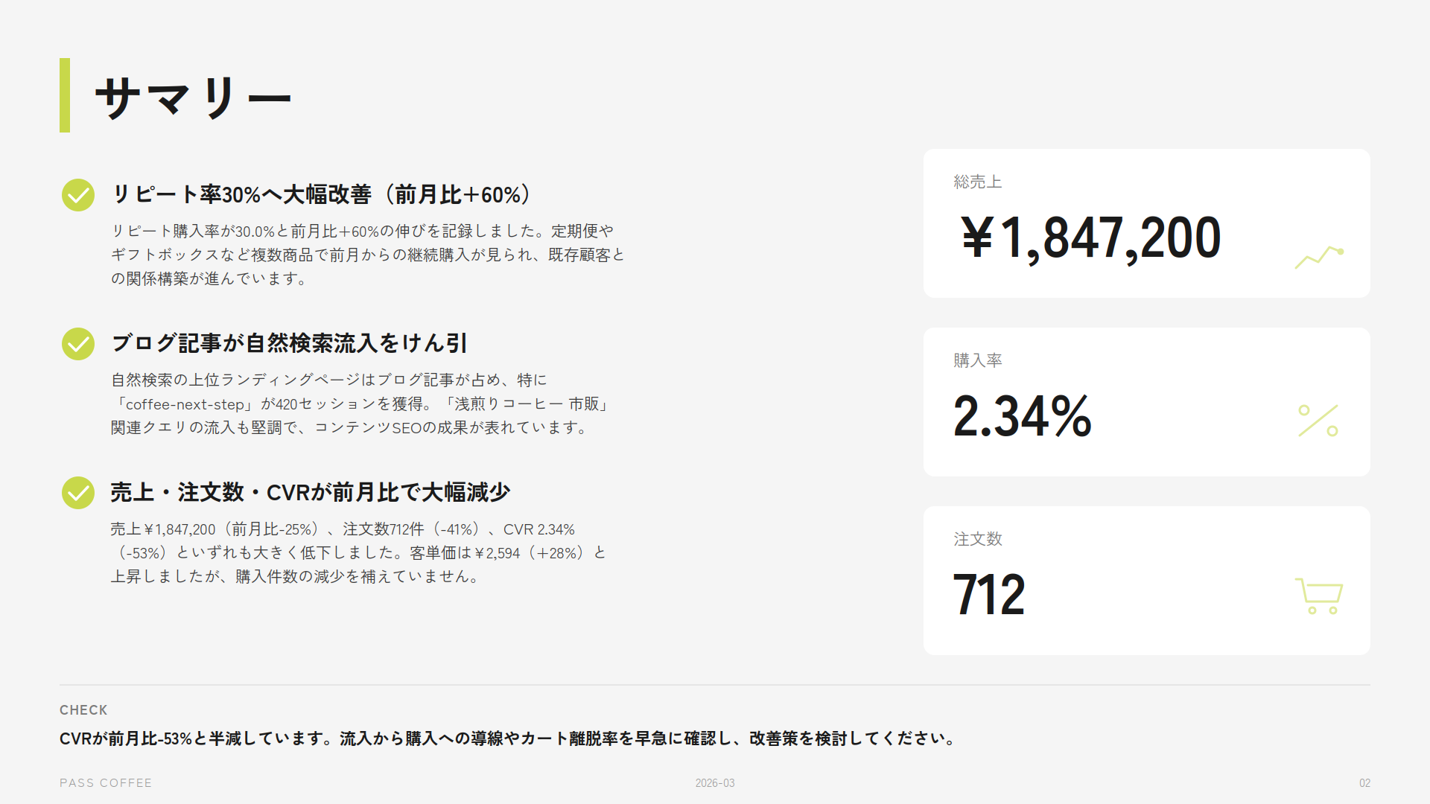Click the PASS COFFEE footer text
The height and width of the screenshot is (804, 1430).
click(x=106, y=783)
